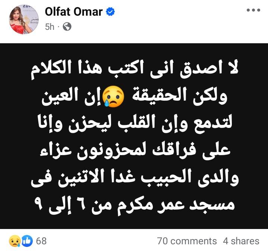The width and height of the screenshot is (268, 251).
Task: Click the 5h post timestamp
Action: (x=50, y=27)
